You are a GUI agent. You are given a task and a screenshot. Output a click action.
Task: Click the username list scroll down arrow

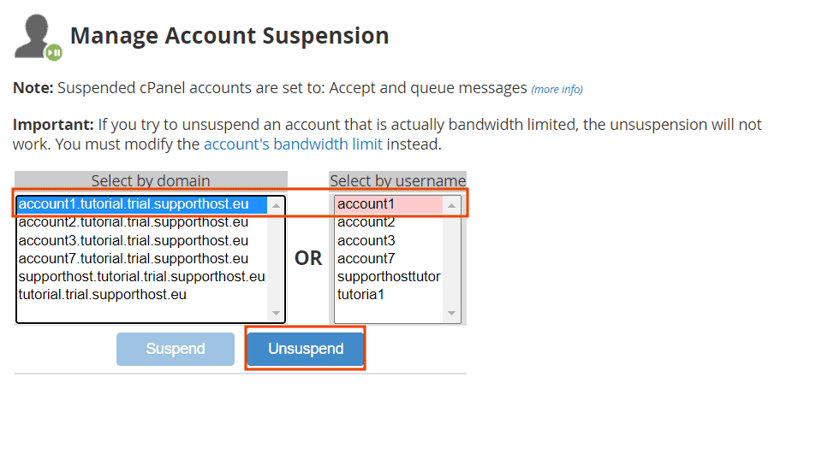click(x=453, y=314)
